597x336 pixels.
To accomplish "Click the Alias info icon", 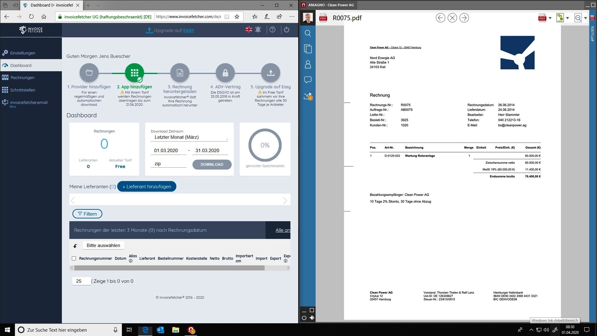I will point(131,261).
